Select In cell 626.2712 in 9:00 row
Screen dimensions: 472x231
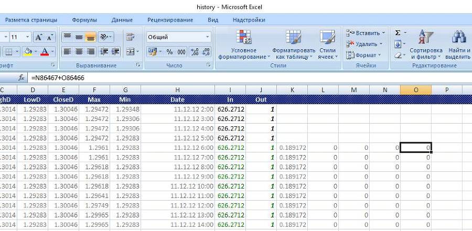tap(230, 177)
